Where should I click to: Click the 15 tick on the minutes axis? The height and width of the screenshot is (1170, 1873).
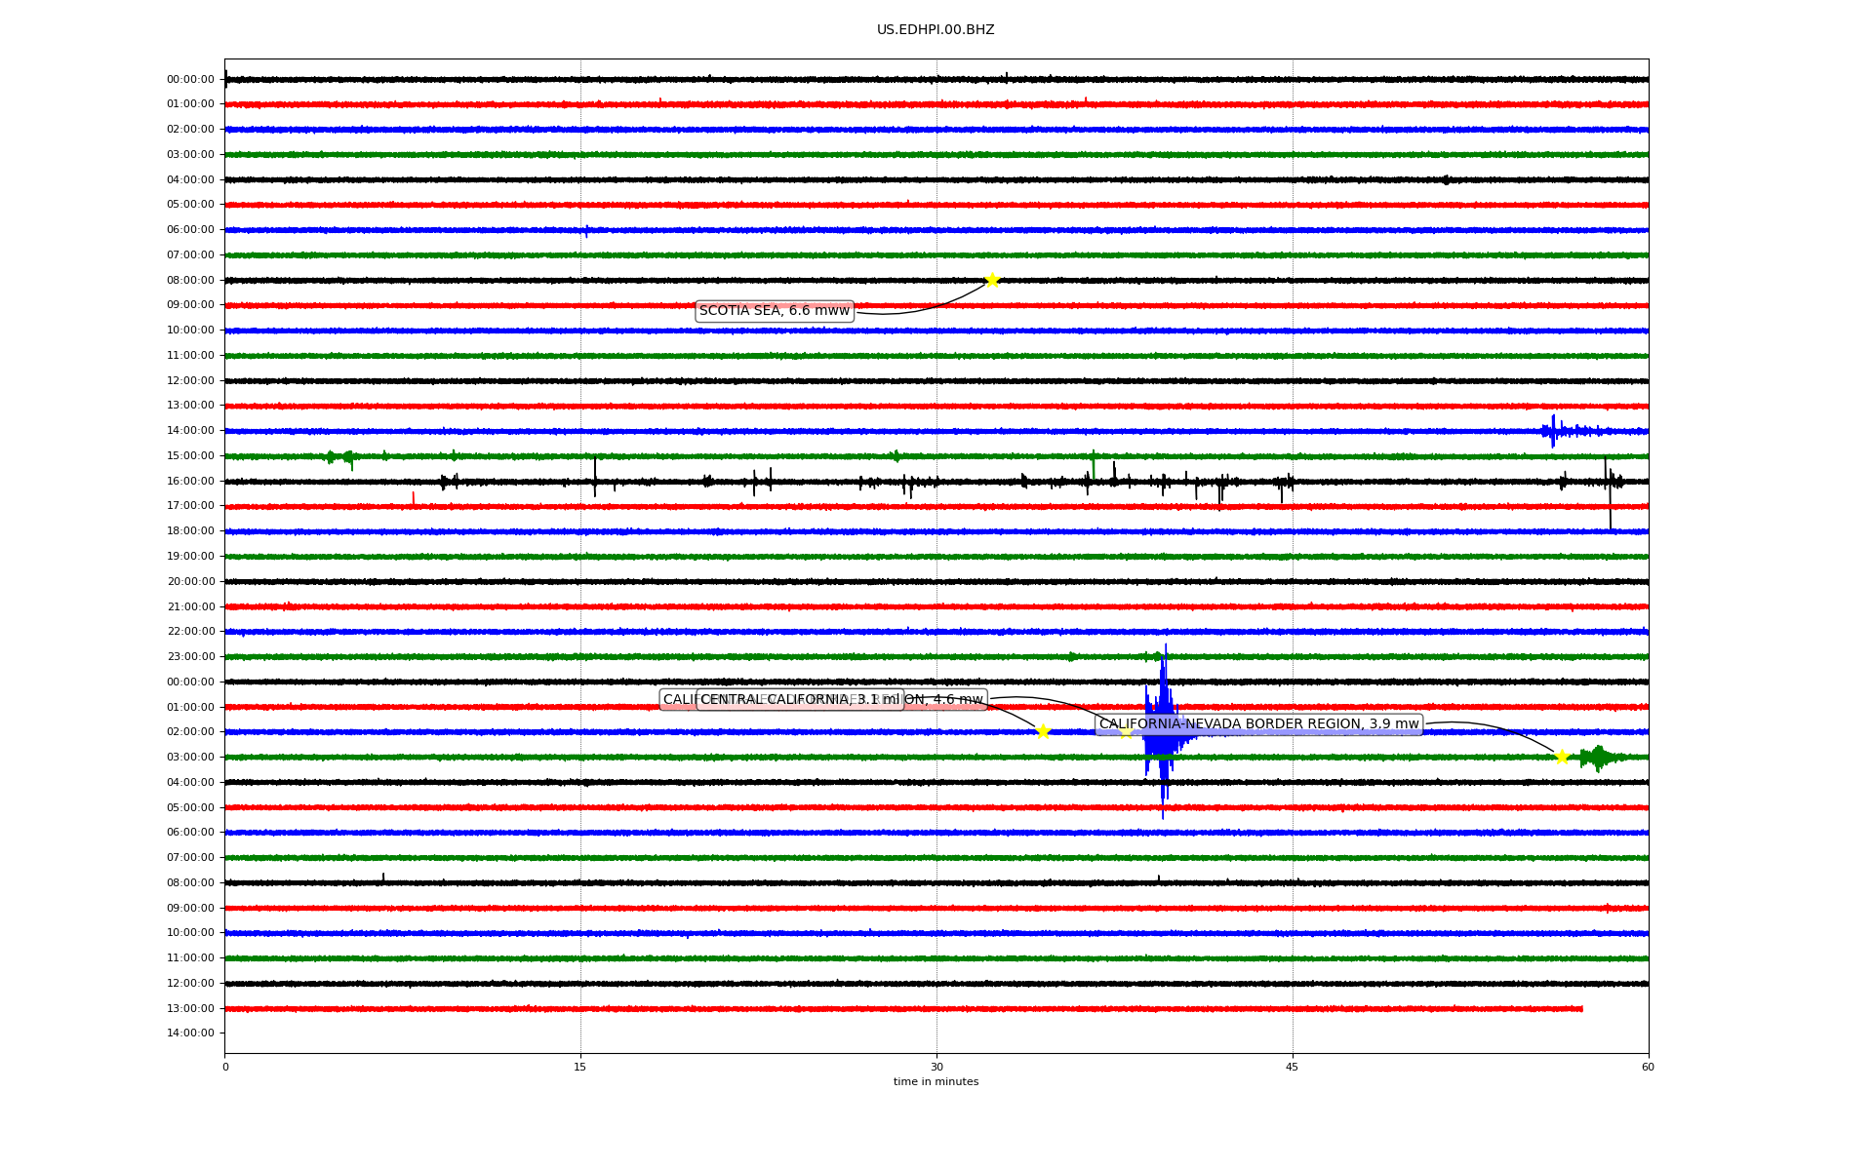point(580,1067)
